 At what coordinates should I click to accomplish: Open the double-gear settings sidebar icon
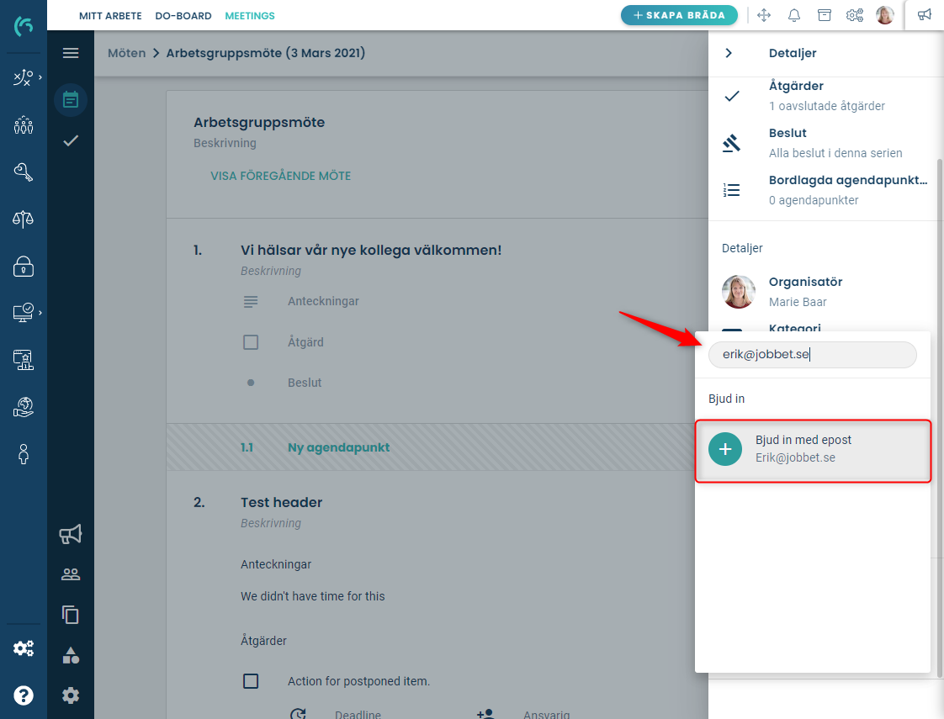pos(24,648)
